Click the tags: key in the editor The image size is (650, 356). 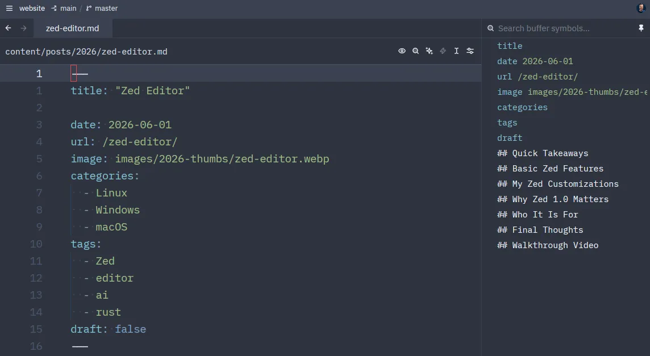click(86, 244)
